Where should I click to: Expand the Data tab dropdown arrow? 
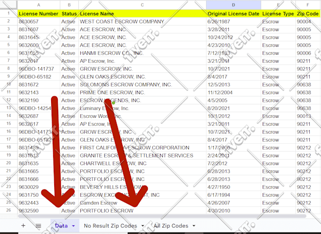tap(74, 226)
